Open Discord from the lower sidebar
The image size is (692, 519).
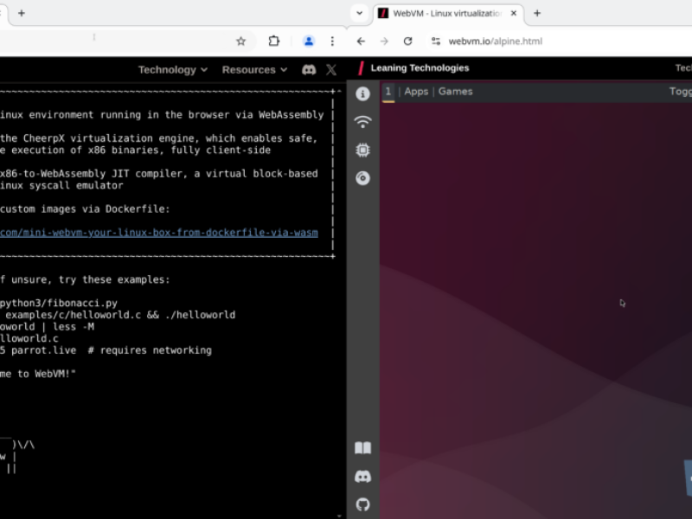pos(362,476)
